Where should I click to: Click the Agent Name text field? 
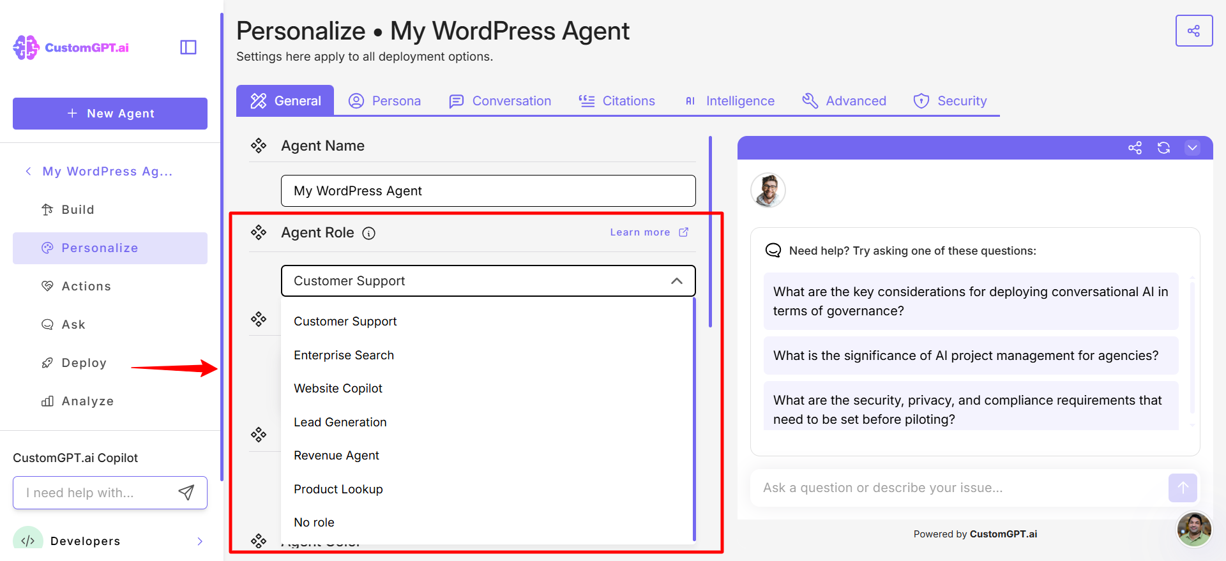point(488,191)
